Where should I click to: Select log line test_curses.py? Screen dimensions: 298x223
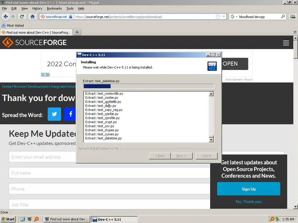point(102,134)
